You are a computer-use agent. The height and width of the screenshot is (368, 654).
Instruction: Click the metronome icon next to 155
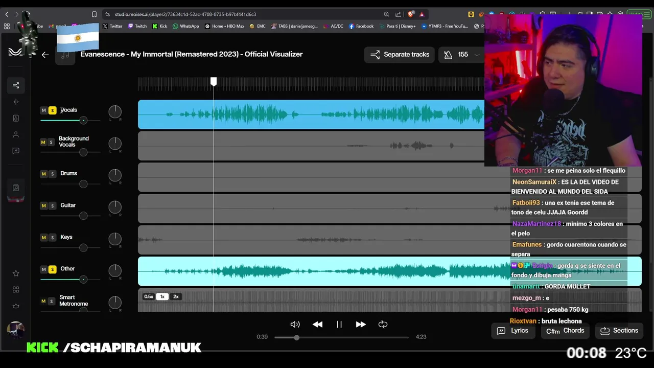point(448,55)
